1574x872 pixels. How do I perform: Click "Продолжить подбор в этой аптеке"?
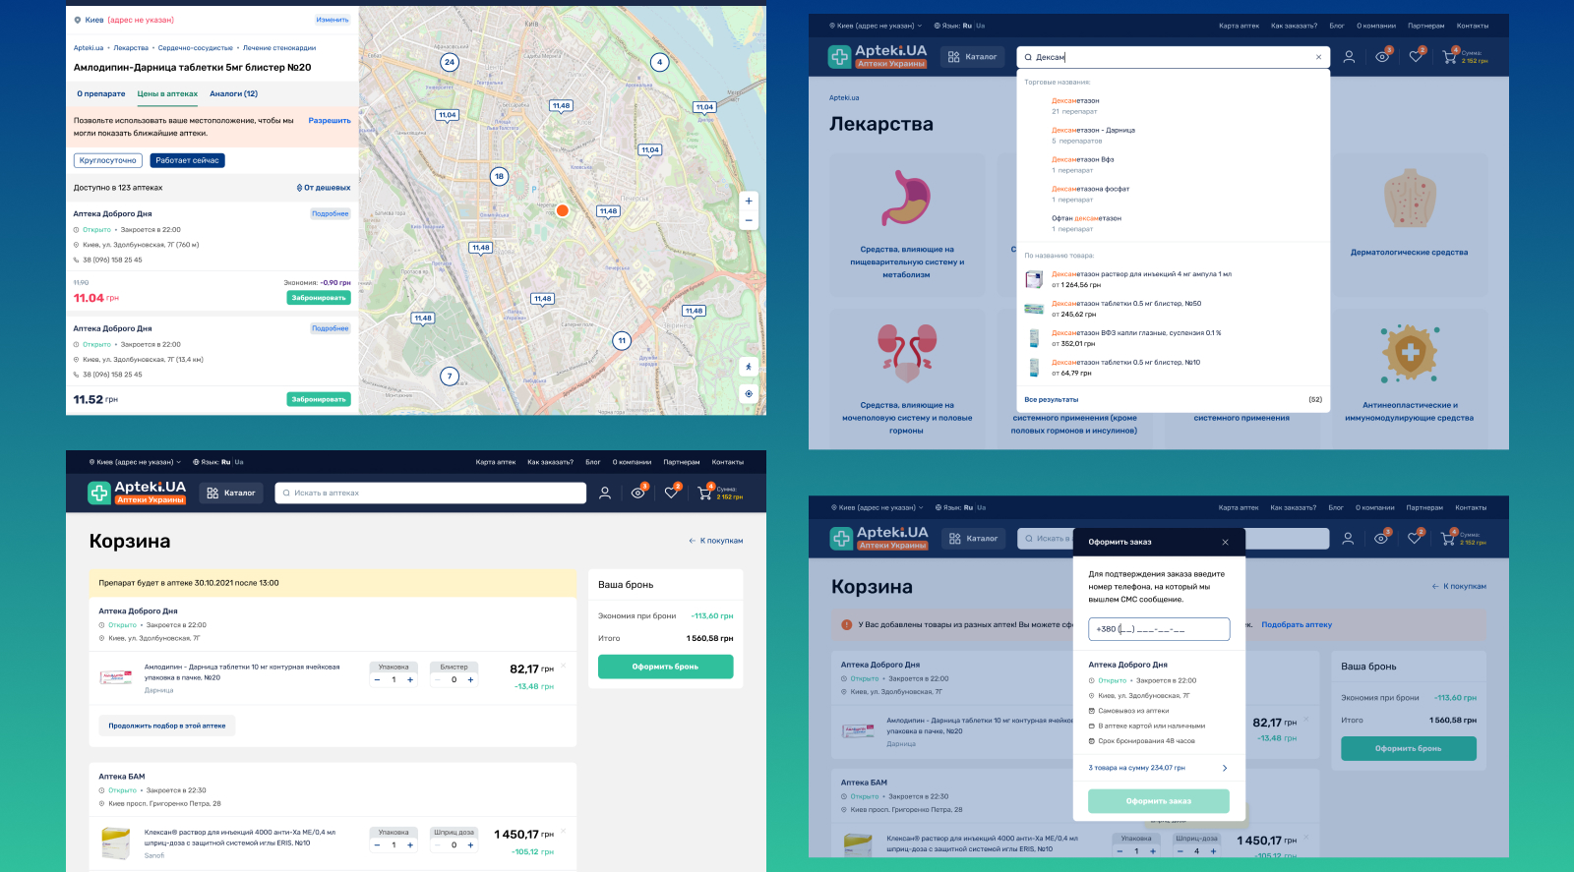coord(167,726)
